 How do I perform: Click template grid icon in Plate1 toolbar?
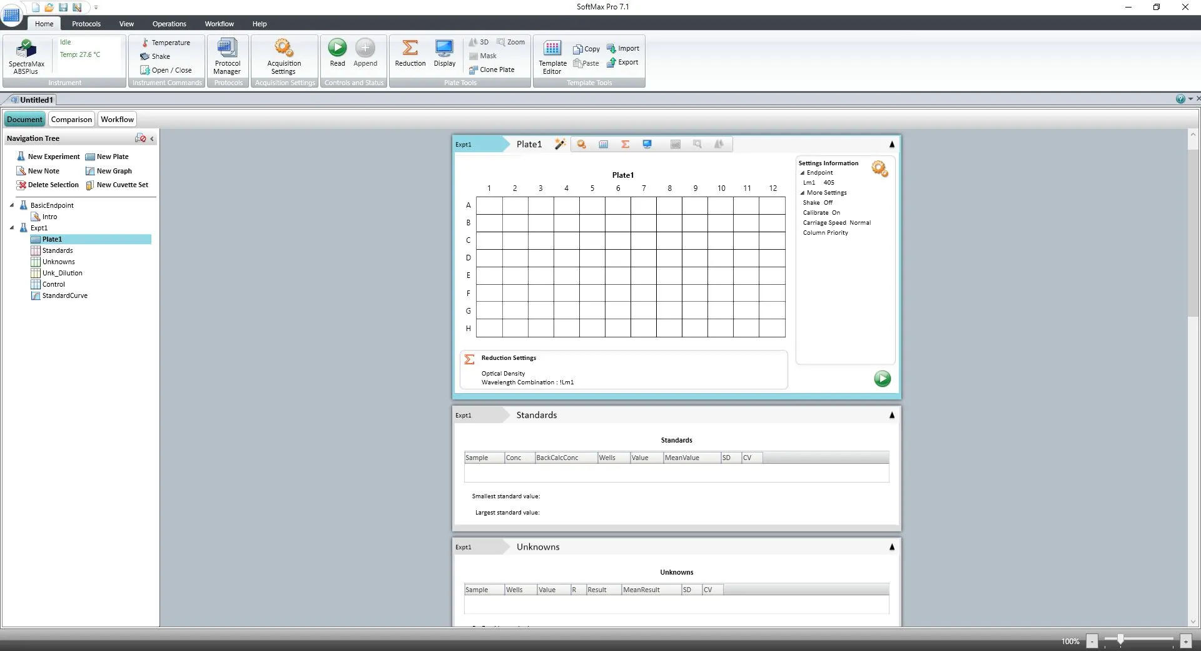pos(604,144)
